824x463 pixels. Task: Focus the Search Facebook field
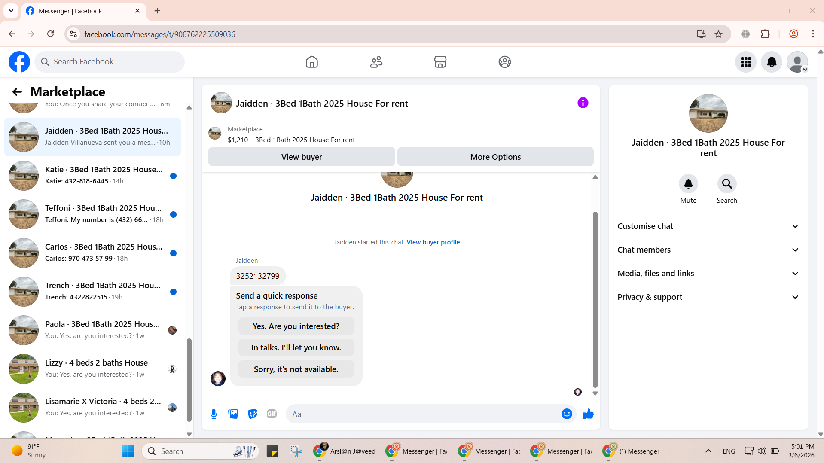110,62
